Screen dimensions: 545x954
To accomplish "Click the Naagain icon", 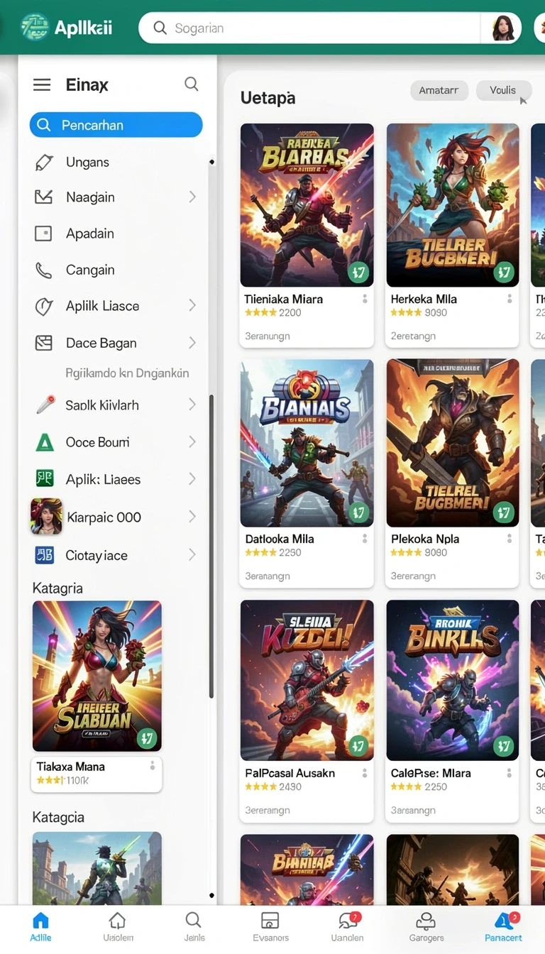I will tap(44, 197).
